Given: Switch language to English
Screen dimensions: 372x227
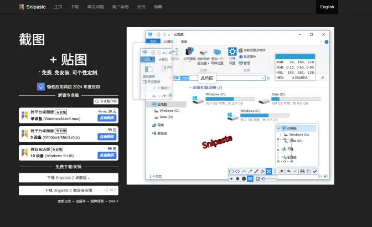Looking at the screenshot, I should pos(327,7).
